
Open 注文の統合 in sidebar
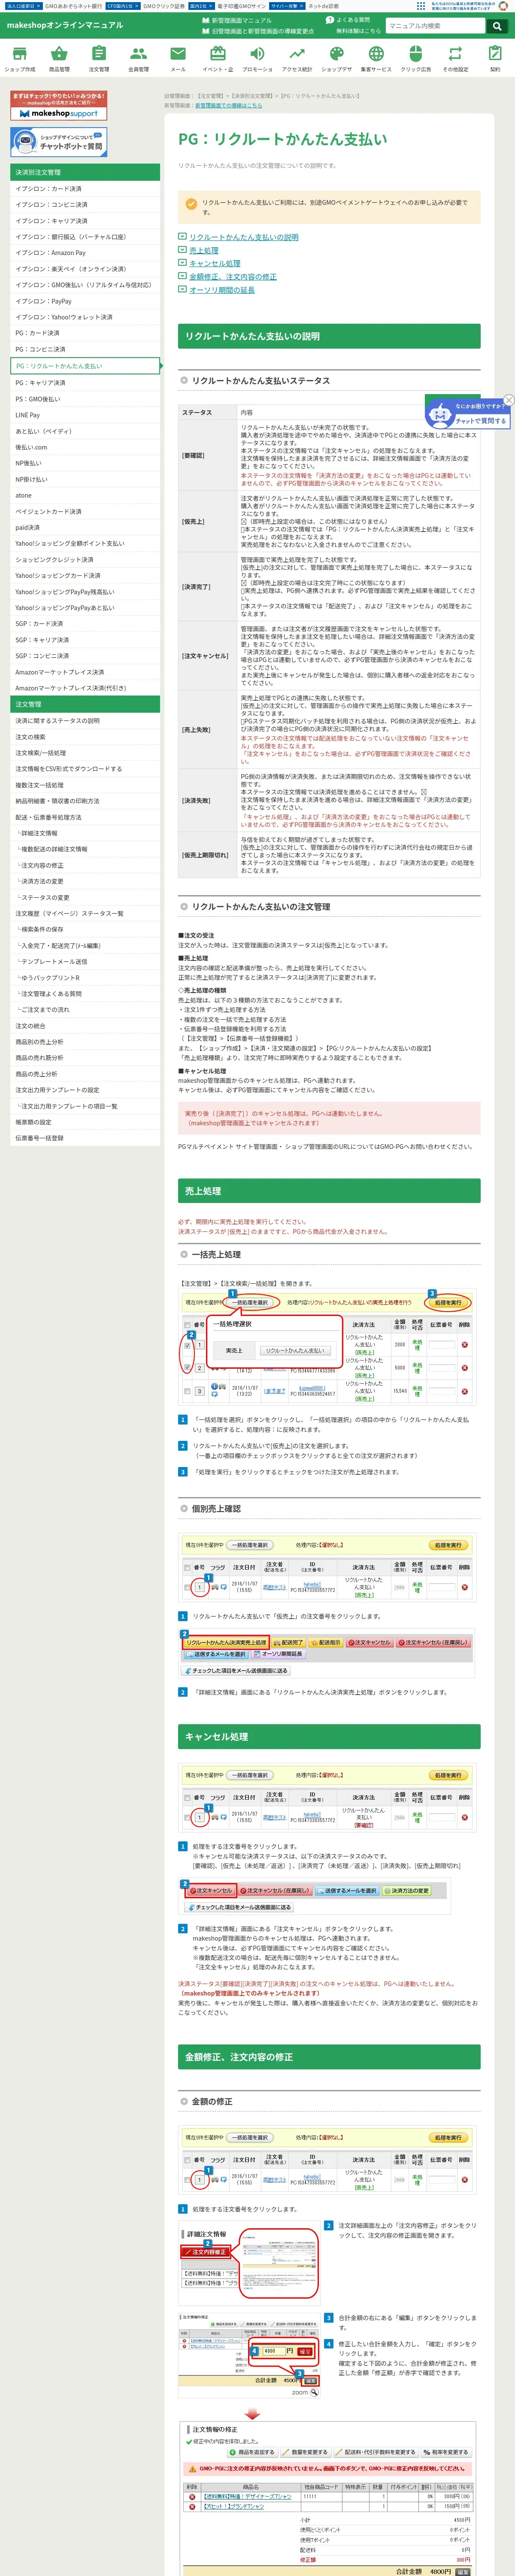[85, 1026]
